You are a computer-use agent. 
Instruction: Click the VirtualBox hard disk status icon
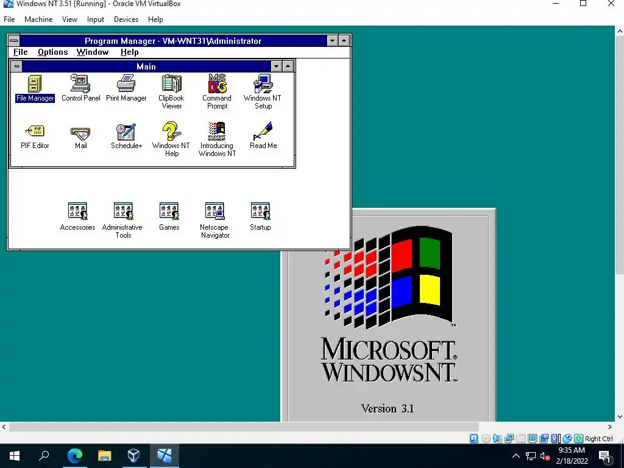[473, 439]
